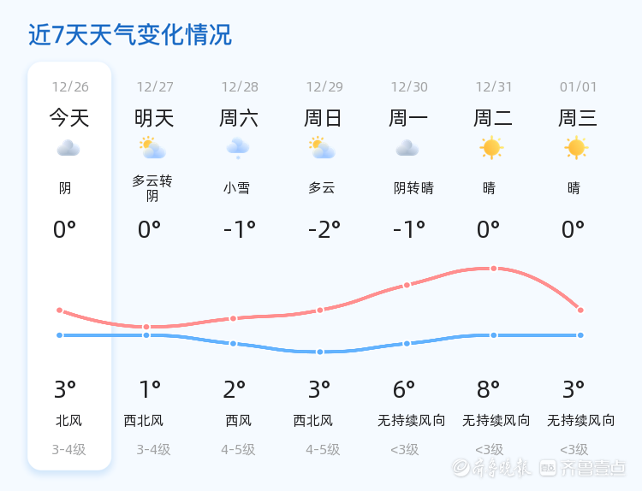Click Wednesday's sunny weather icon
642x491 pixels.
tap(576, 148)
